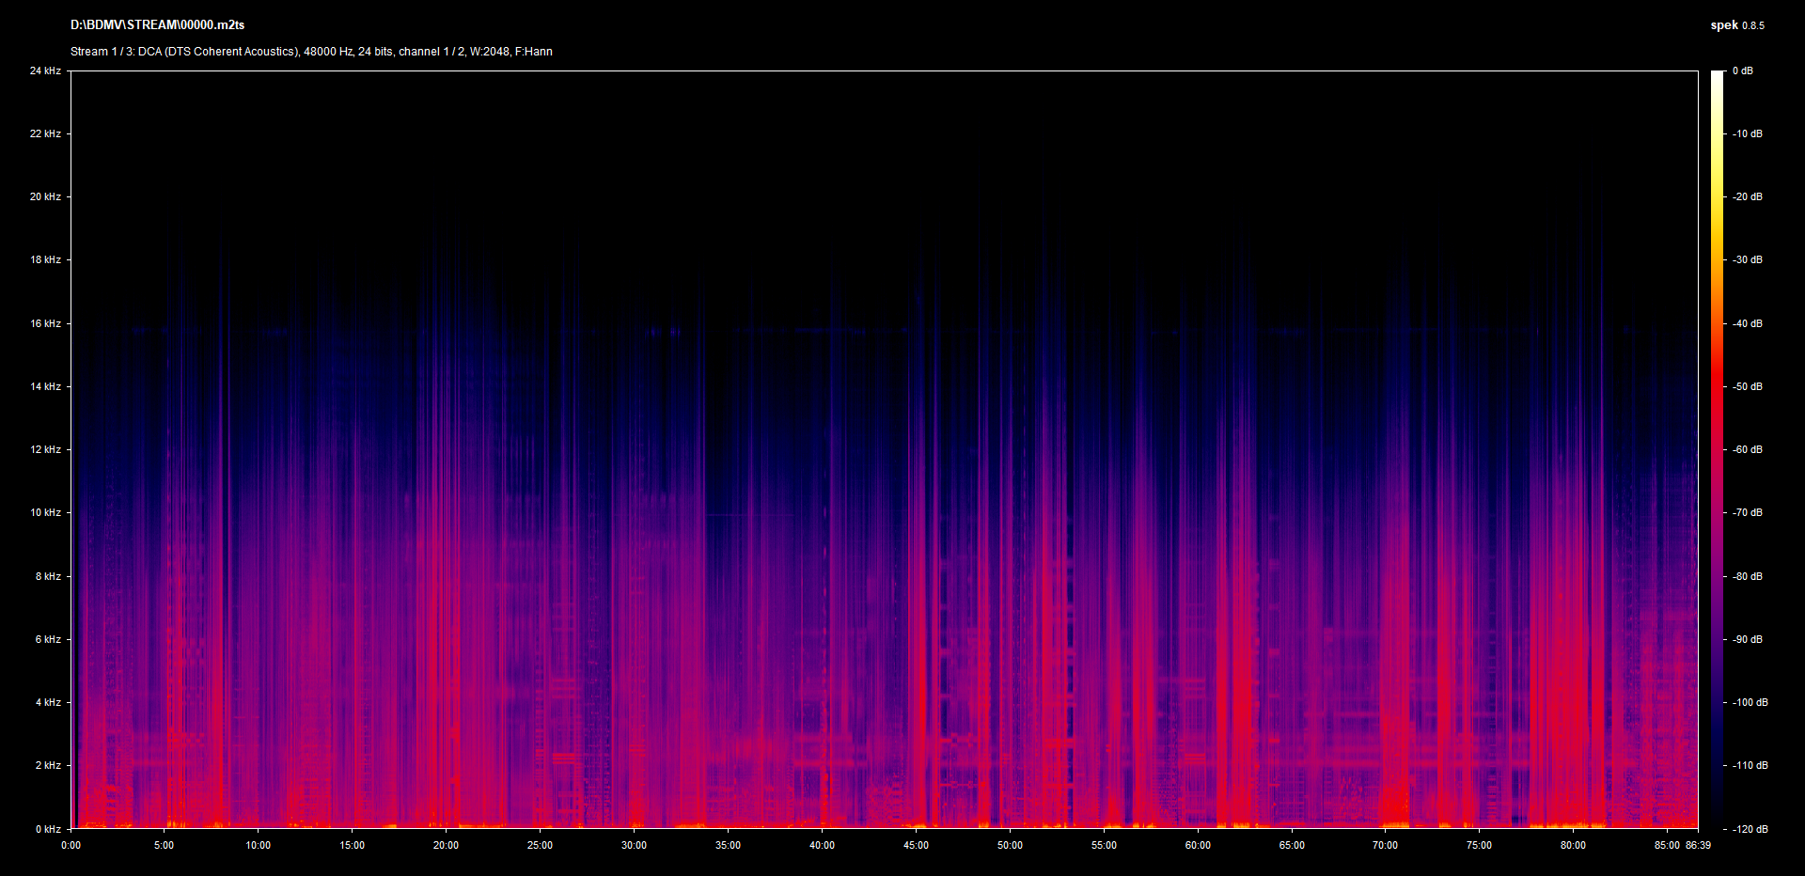Click the 0 kHz frequency axis label
1805x876 pixels.
point(48,829)
